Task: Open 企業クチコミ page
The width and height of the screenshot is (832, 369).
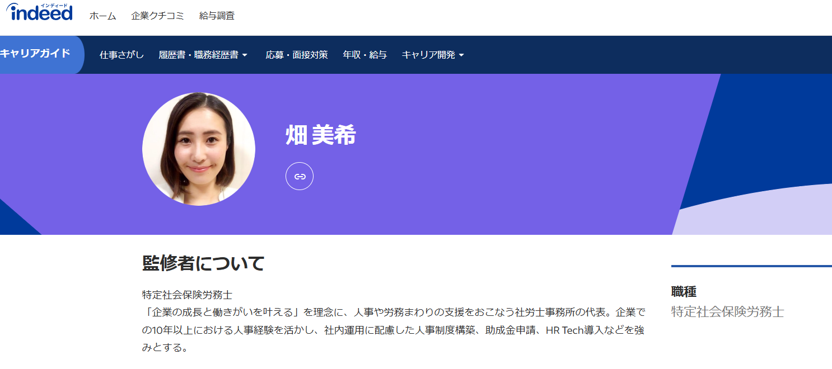Action: point(158,16)
